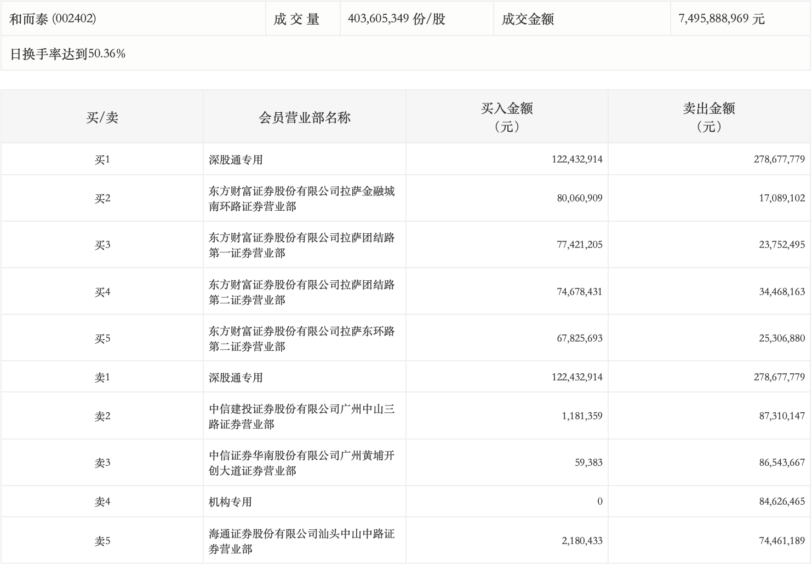Click the 会员营业部名称 column header

coord(305,118)
